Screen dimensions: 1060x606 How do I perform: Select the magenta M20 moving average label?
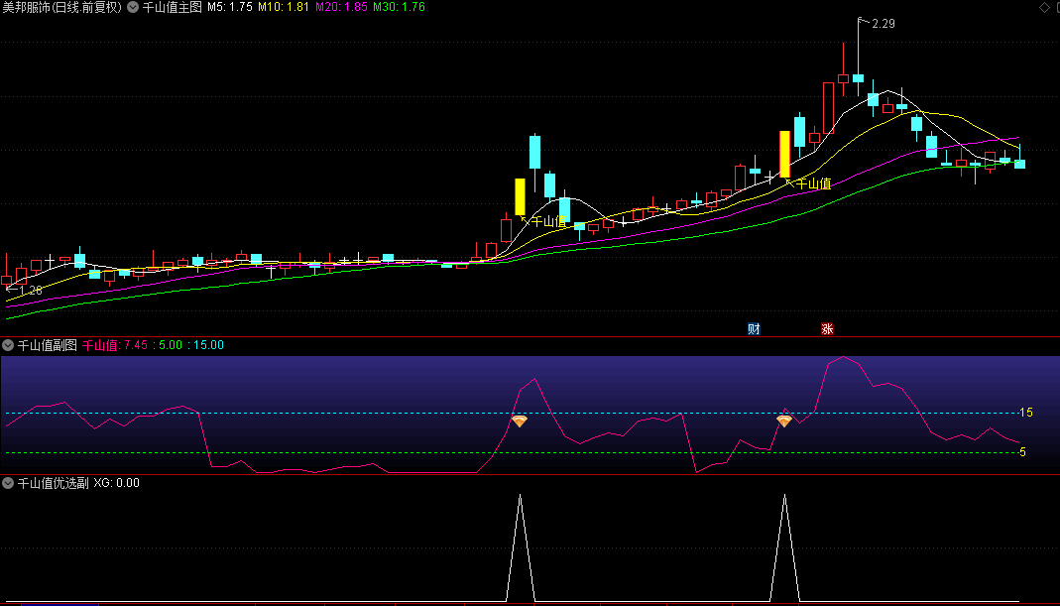(x=341, y=7)
